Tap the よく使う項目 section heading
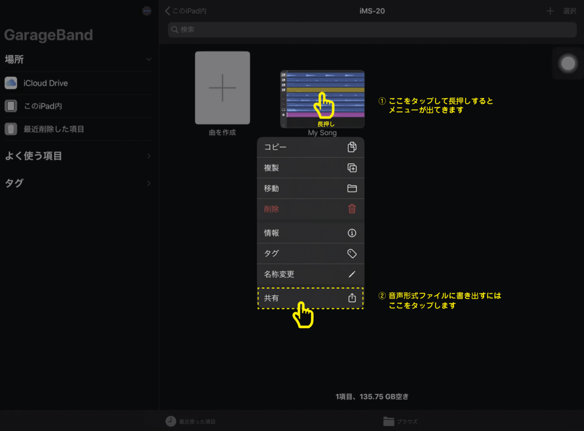The height and width of the screenshot is (431, 584). click(x=33, y=156)
